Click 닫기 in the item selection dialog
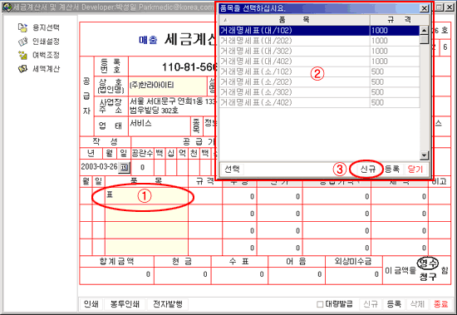 pyautogui.click(x=415, y=169)
